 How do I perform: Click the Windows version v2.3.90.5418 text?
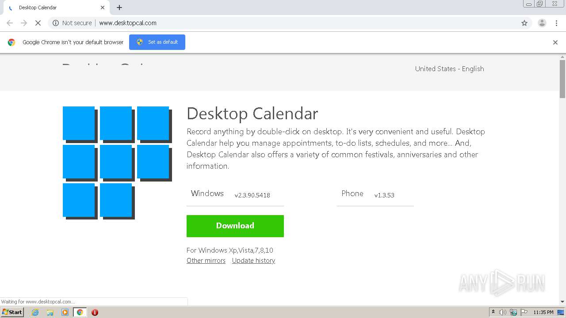click(x=252, y=195)
